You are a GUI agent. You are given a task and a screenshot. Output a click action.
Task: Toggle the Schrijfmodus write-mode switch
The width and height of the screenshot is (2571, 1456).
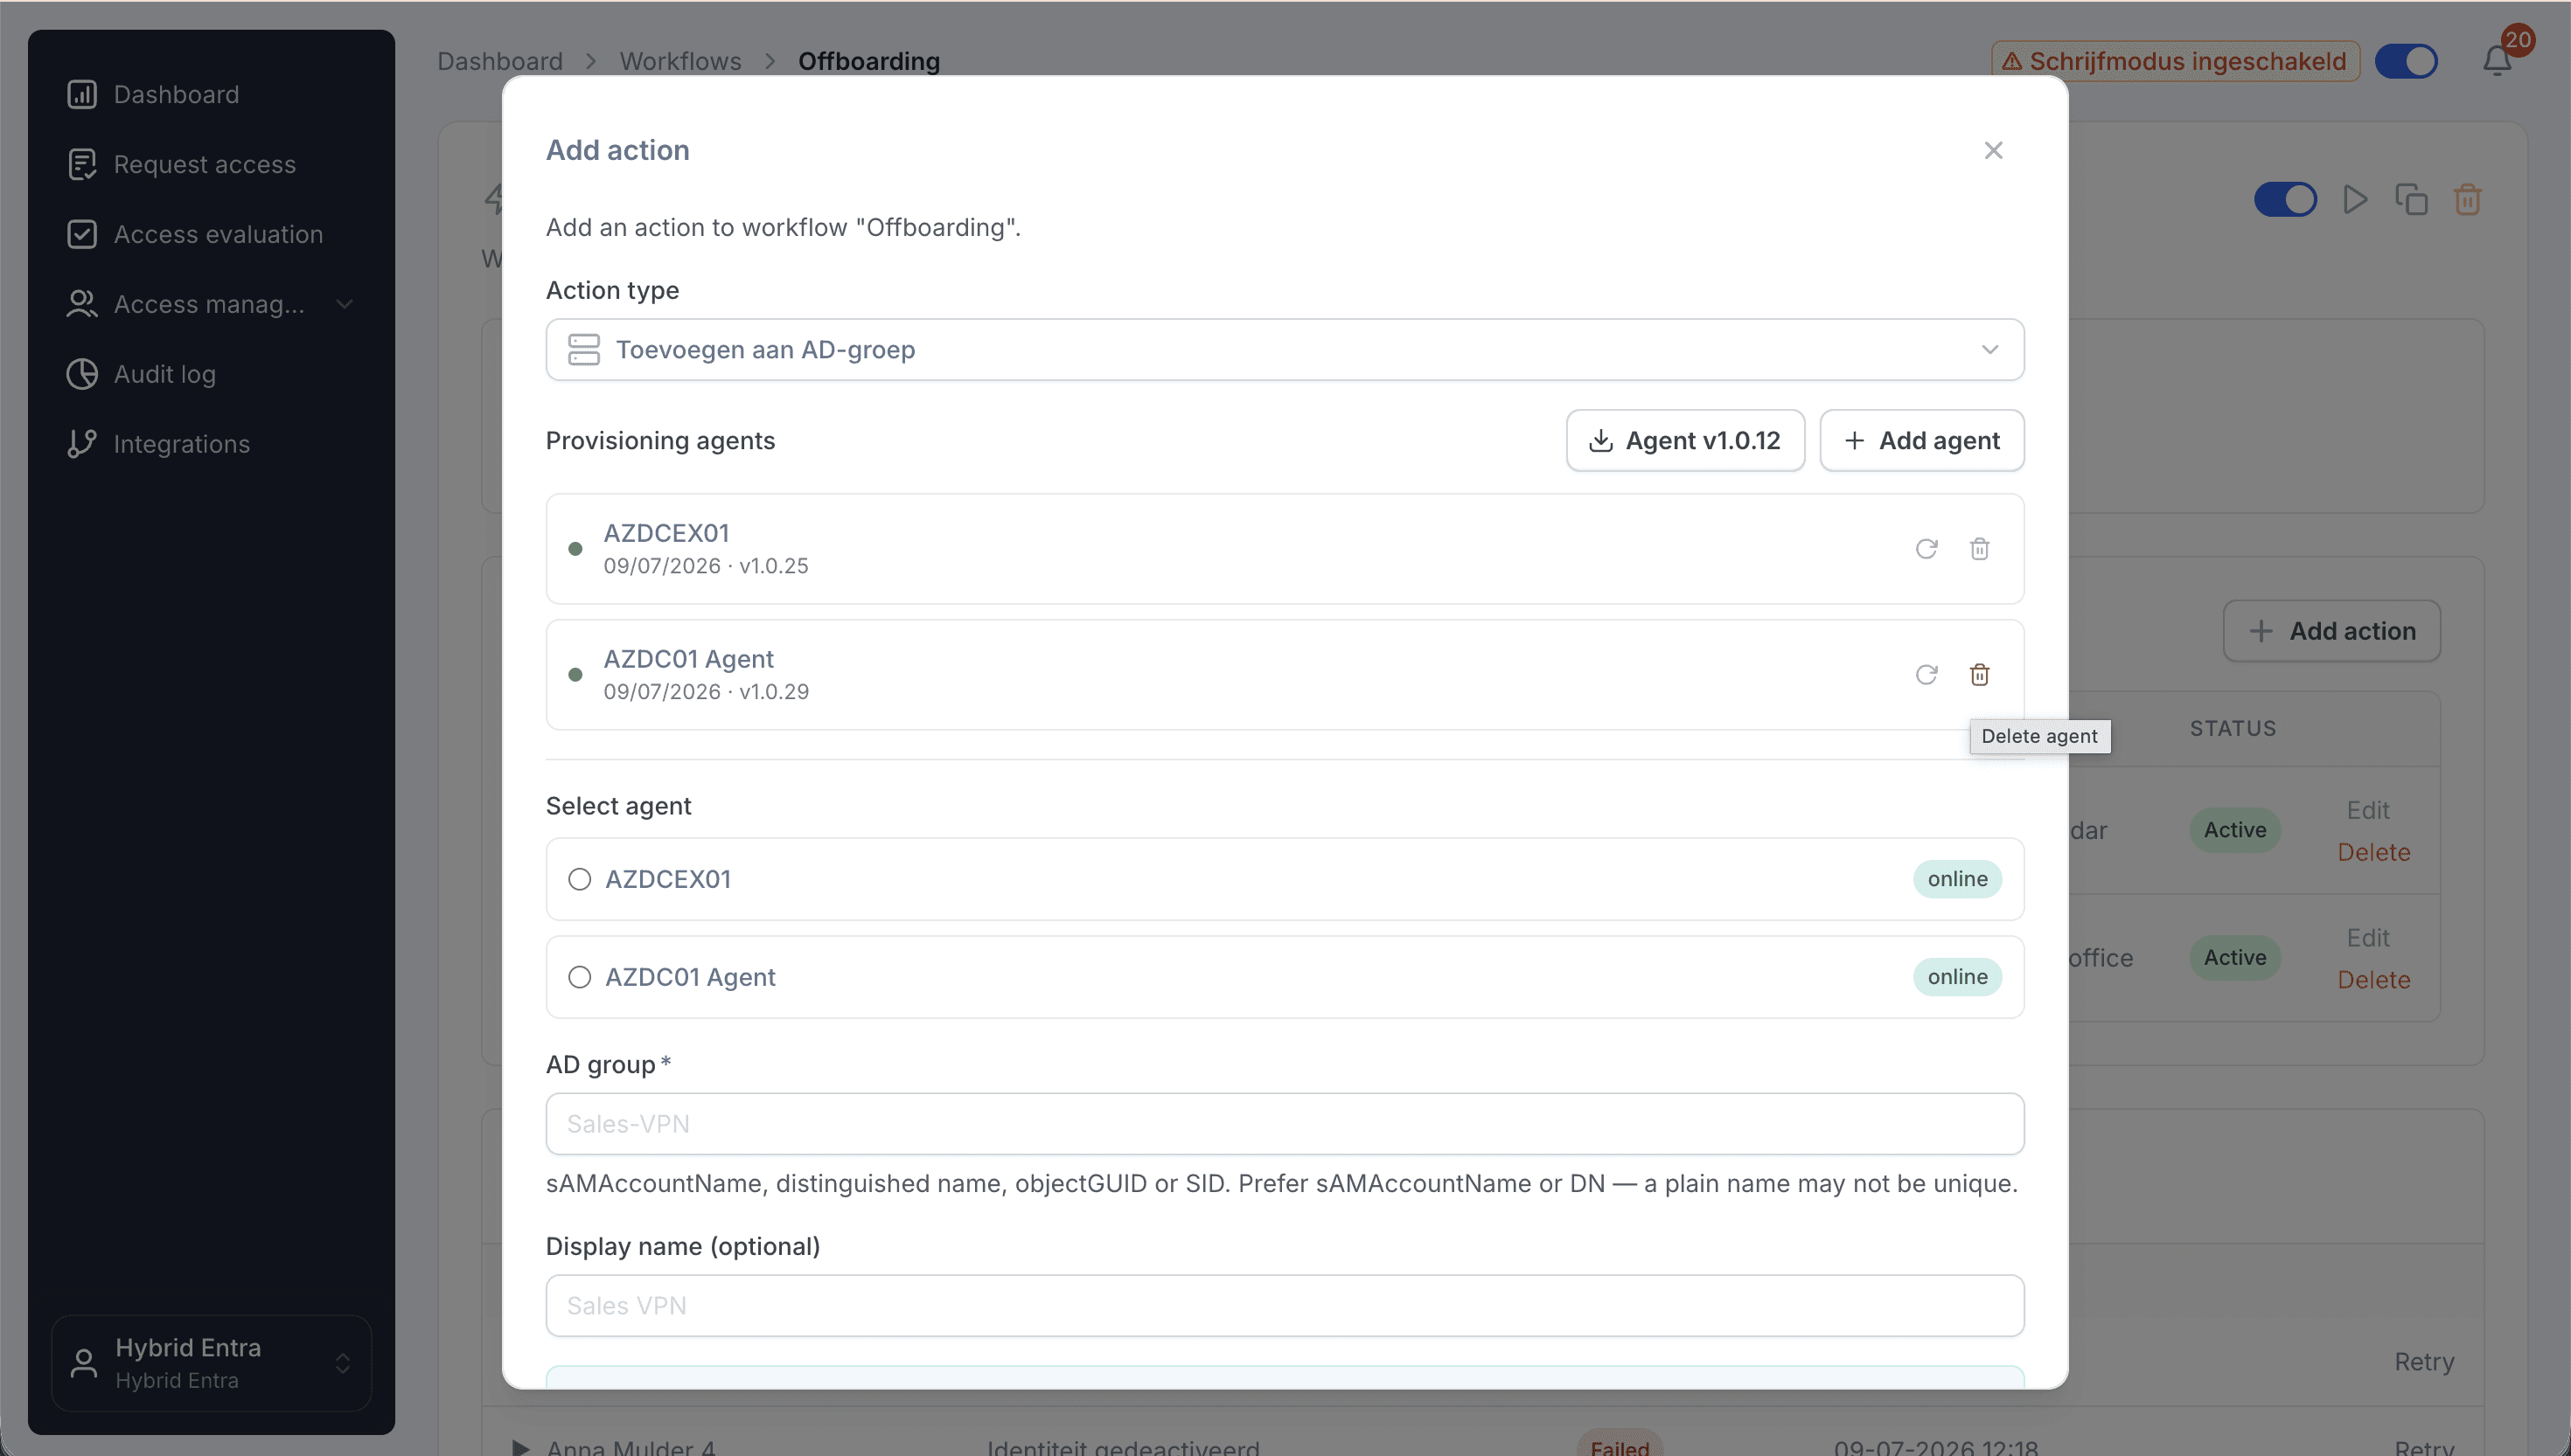pyautogui.click(x=2407, y=61)
